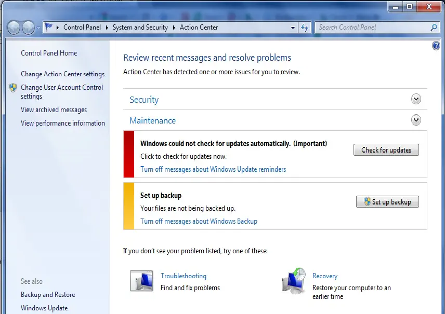Select System and Security breadcrumb item

[140, 28]
